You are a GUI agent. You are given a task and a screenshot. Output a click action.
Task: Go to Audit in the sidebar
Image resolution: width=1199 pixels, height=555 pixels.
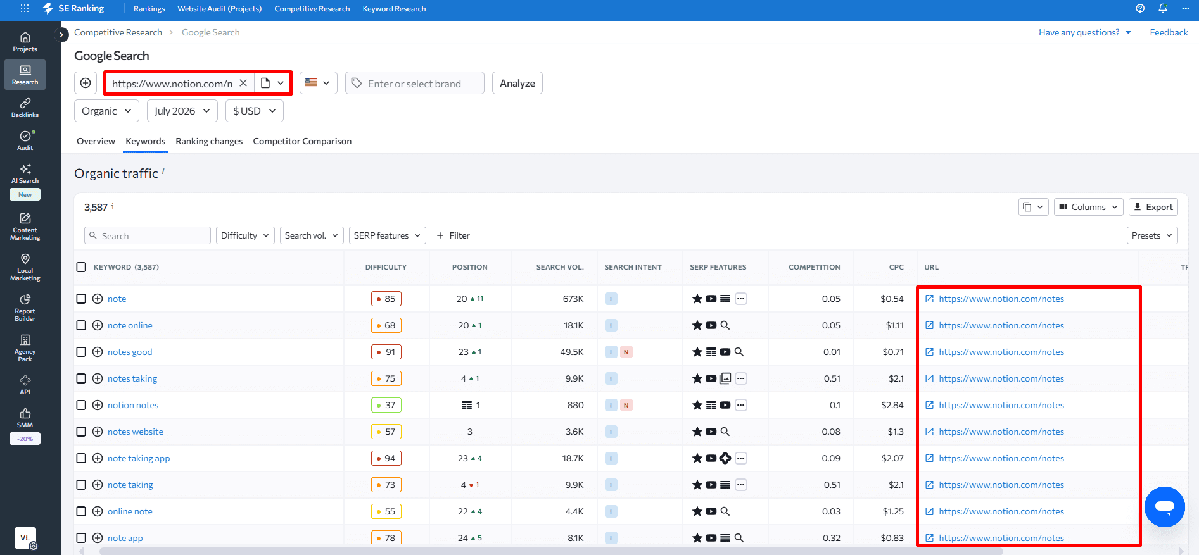point(25,140)
